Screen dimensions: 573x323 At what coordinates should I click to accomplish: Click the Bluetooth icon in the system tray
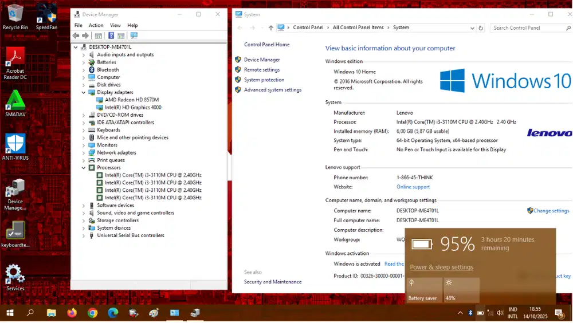coord(470,313)
